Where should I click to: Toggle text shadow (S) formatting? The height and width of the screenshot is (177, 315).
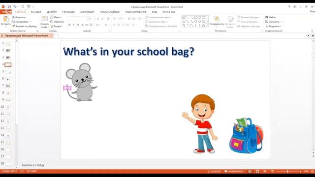point(82,25)
